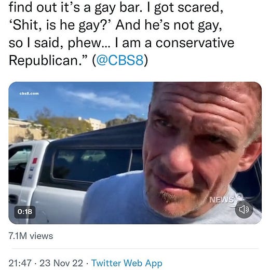Click the 7.1M views counter
The height and width of the screenshot is (270, 270).
[31, 236]
